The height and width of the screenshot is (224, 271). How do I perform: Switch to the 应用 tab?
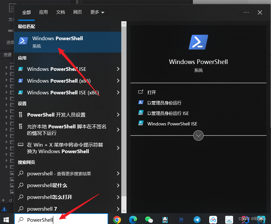[x=43, y=12]
